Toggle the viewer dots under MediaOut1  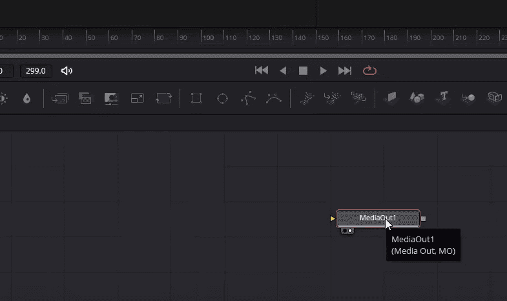coord(347,231)
